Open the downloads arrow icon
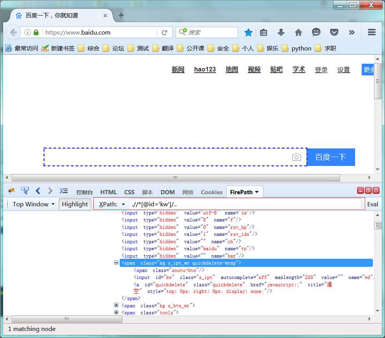The width and height of the screenshot is (385, 338). point(281,32)
